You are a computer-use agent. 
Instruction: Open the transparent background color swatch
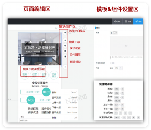[x=115, y=33]
